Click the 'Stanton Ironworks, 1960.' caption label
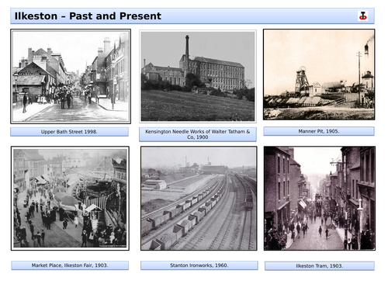The width and height of the screenshot is (388, 291). 199,265
